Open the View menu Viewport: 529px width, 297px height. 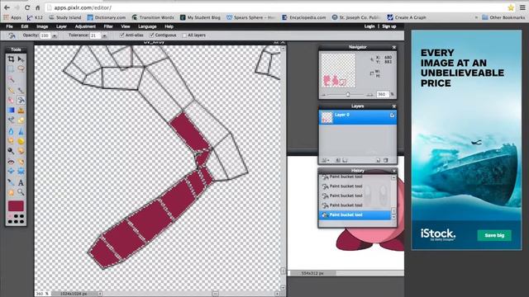click(x=126, y=26)
